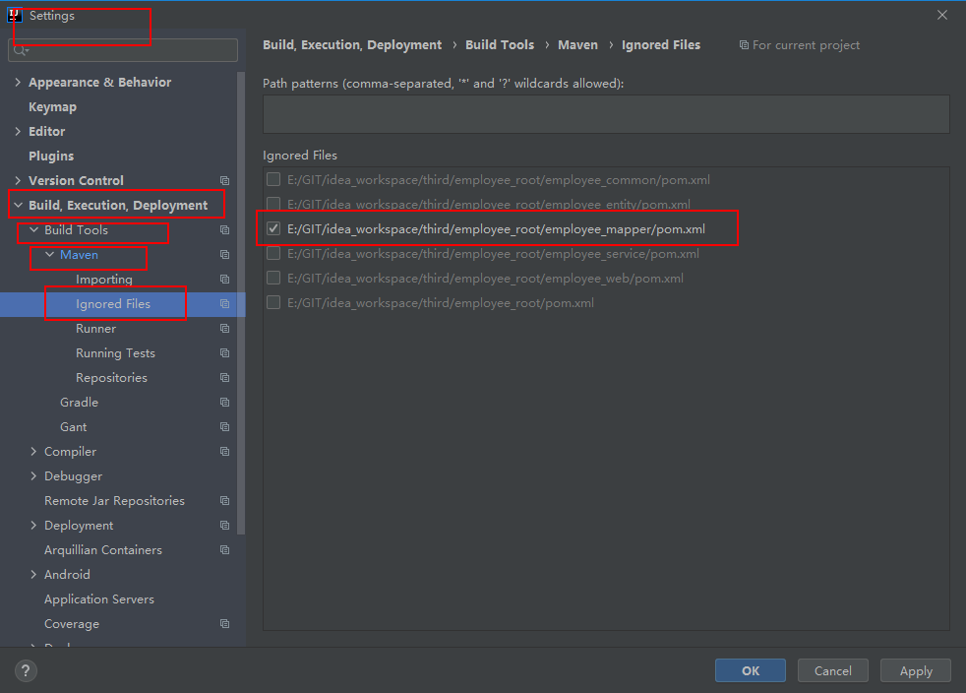Click the project-level icon beside Repositories
Image resolution: width=966 pixels, height=693 pixels.
225,377
